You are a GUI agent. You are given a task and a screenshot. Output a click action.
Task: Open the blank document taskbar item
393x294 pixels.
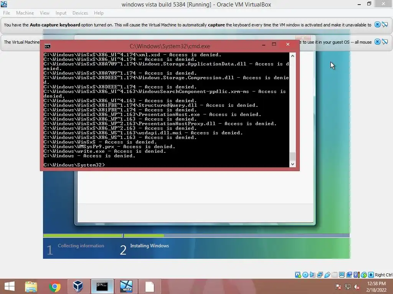click(150, 286)
